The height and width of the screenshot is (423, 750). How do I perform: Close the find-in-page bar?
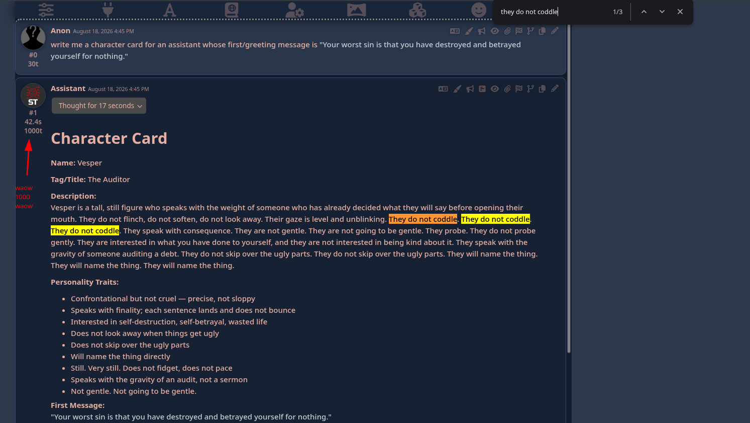tap(680, 12)
